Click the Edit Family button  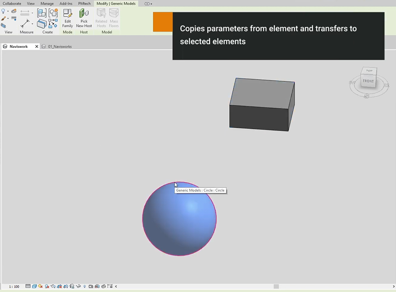click(68, 18)
